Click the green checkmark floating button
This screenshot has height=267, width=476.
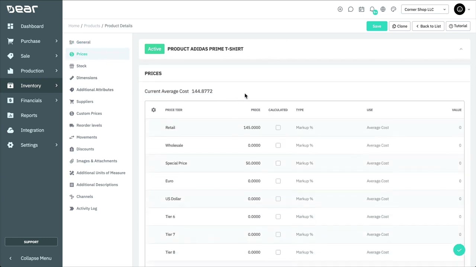tap(459, 250)
